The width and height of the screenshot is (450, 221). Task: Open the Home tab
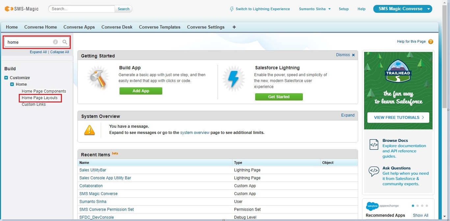(x=12, y=27)
